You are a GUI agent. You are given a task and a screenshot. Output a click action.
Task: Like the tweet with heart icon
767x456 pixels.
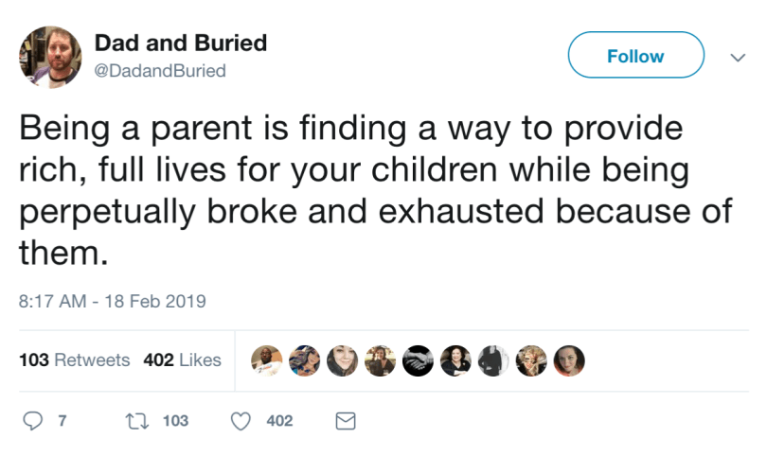241,421
